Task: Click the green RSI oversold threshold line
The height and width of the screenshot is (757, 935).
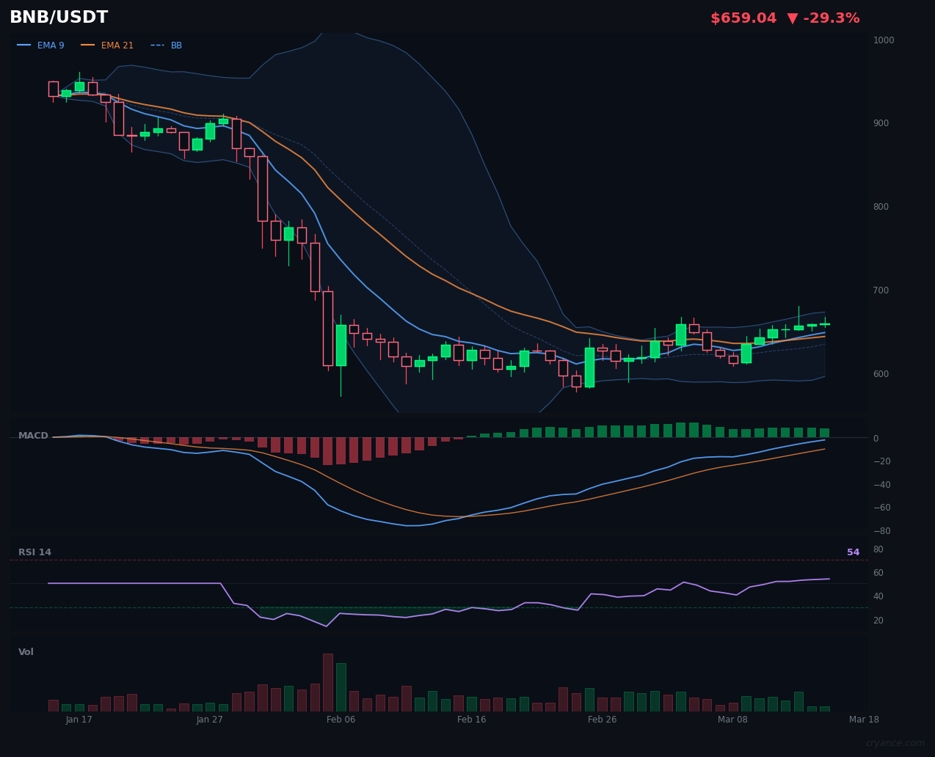Action: point(294,607)
